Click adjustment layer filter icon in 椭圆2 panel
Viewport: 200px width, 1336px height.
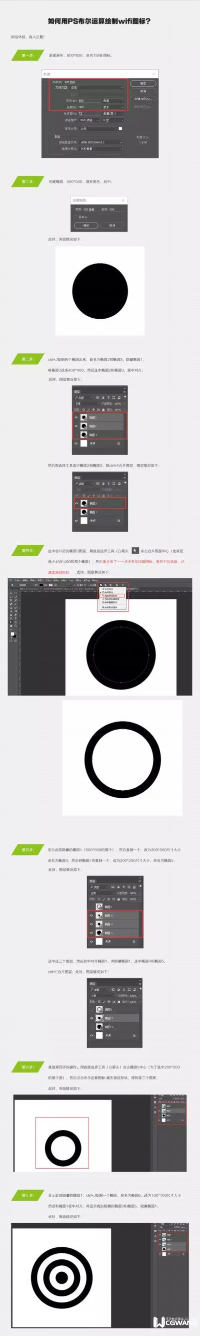[103, 398]
